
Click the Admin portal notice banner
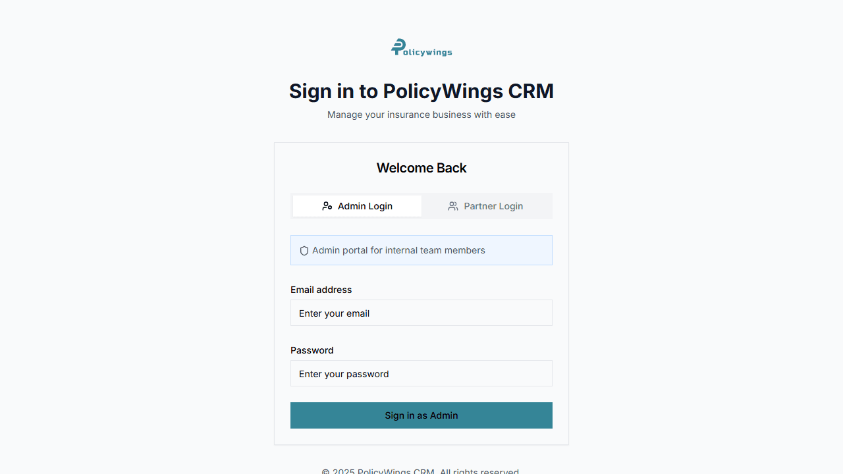click(x=421, y=250)
